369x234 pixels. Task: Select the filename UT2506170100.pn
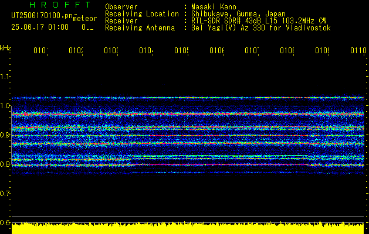click(x=42, y=15)
